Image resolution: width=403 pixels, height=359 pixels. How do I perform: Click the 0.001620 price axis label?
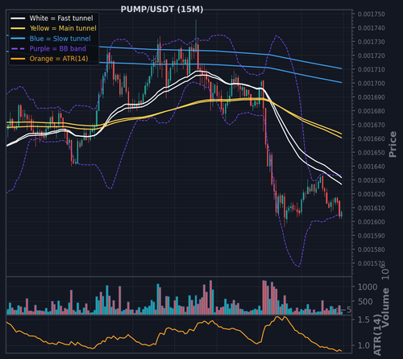(372, 194)
